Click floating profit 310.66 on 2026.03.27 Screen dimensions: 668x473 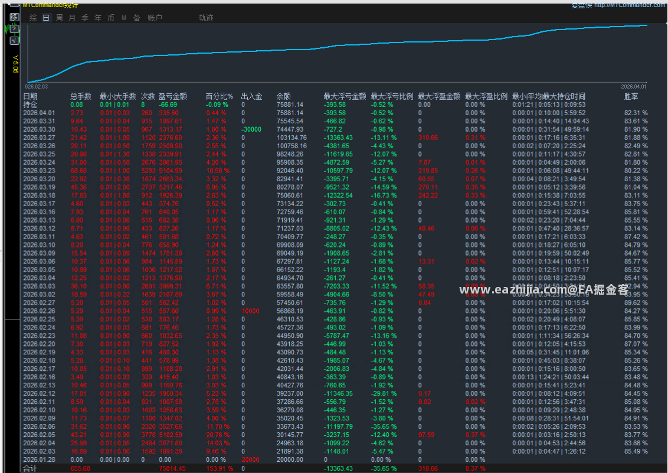428,138
